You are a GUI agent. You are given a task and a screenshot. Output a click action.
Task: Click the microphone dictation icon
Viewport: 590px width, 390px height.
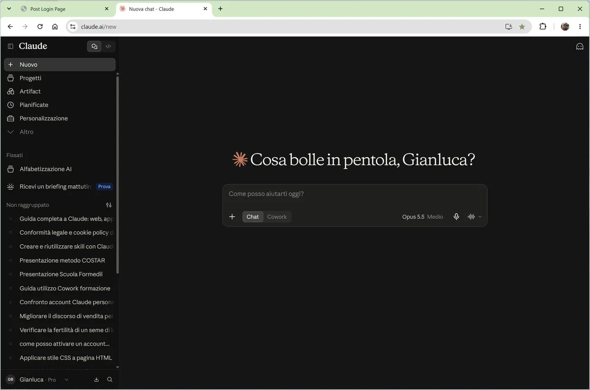(456, 217)
